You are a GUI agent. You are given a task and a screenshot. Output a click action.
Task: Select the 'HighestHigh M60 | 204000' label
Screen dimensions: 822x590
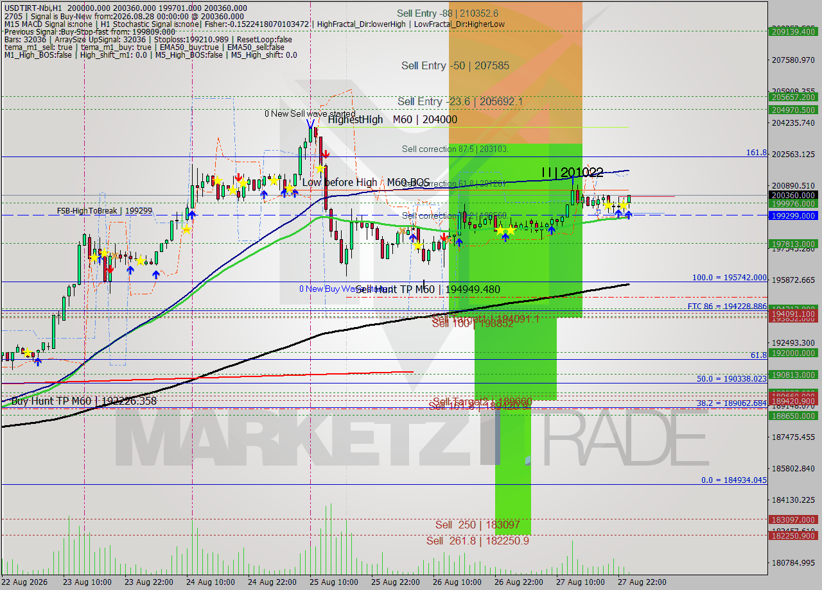click(392, 119)
